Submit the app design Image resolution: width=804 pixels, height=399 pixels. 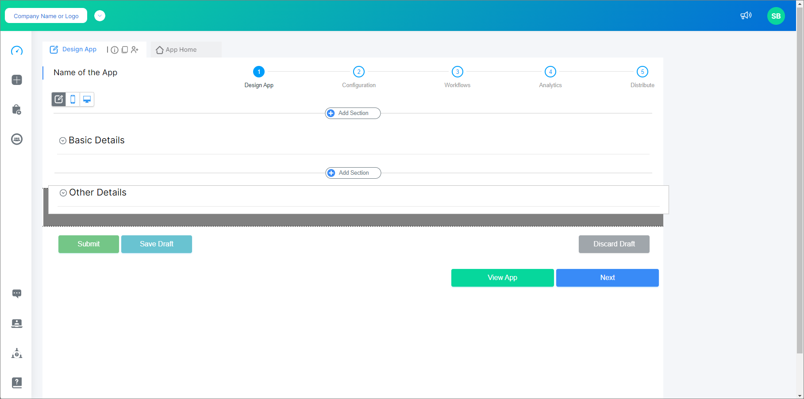[88, 244]
